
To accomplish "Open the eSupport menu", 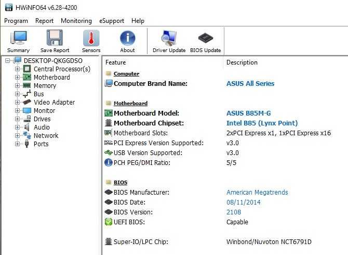I will [x=112, y=21].
